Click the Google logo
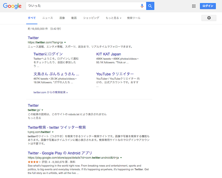 point(12,6)
